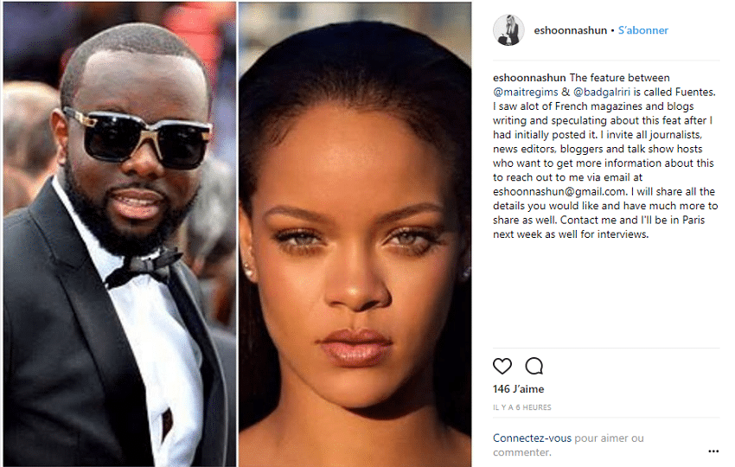The image size is (735, 467).
Task: Open eshoonnashun username in post header
Action: (571, 30)
